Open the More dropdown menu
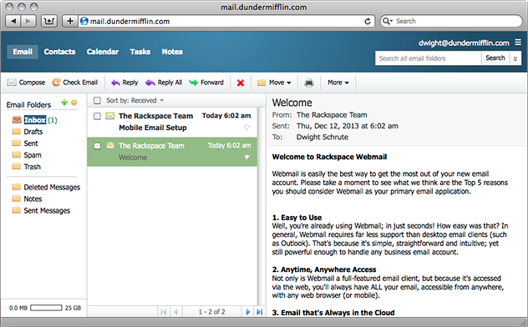Screen dimensions: 528x327 click(338, 83)
